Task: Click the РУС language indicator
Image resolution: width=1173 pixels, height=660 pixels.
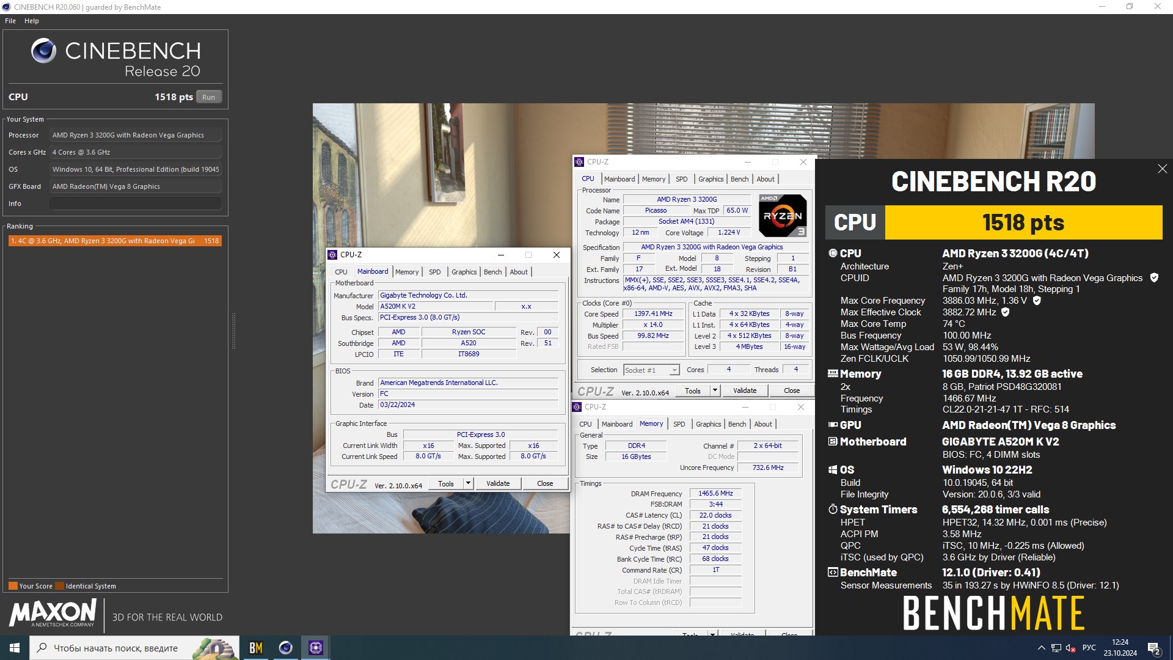Action: point(1089,648)
